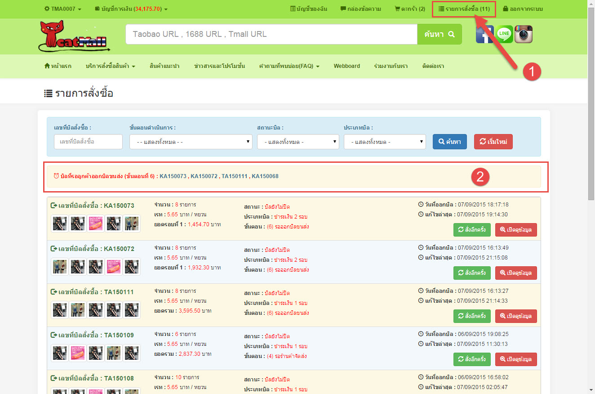Open the LINE chat icon
This screenshot has width=595, height=394.
tap(504, 34)
